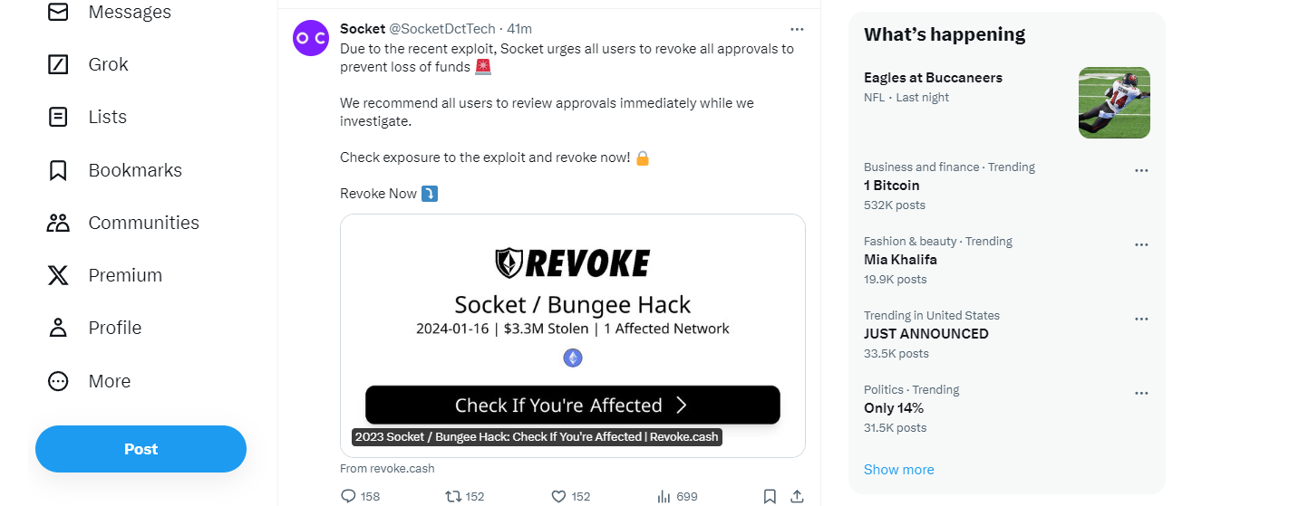Click the blue Post button
The height and width of the screenshot is (506, 1289).
coord(141,449)
